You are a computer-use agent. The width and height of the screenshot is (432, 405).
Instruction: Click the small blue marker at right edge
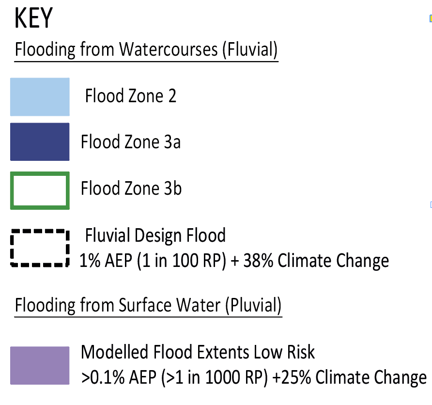[431, 205]
